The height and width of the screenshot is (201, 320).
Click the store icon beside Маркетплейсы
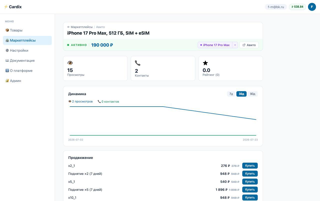coord(7,40)
